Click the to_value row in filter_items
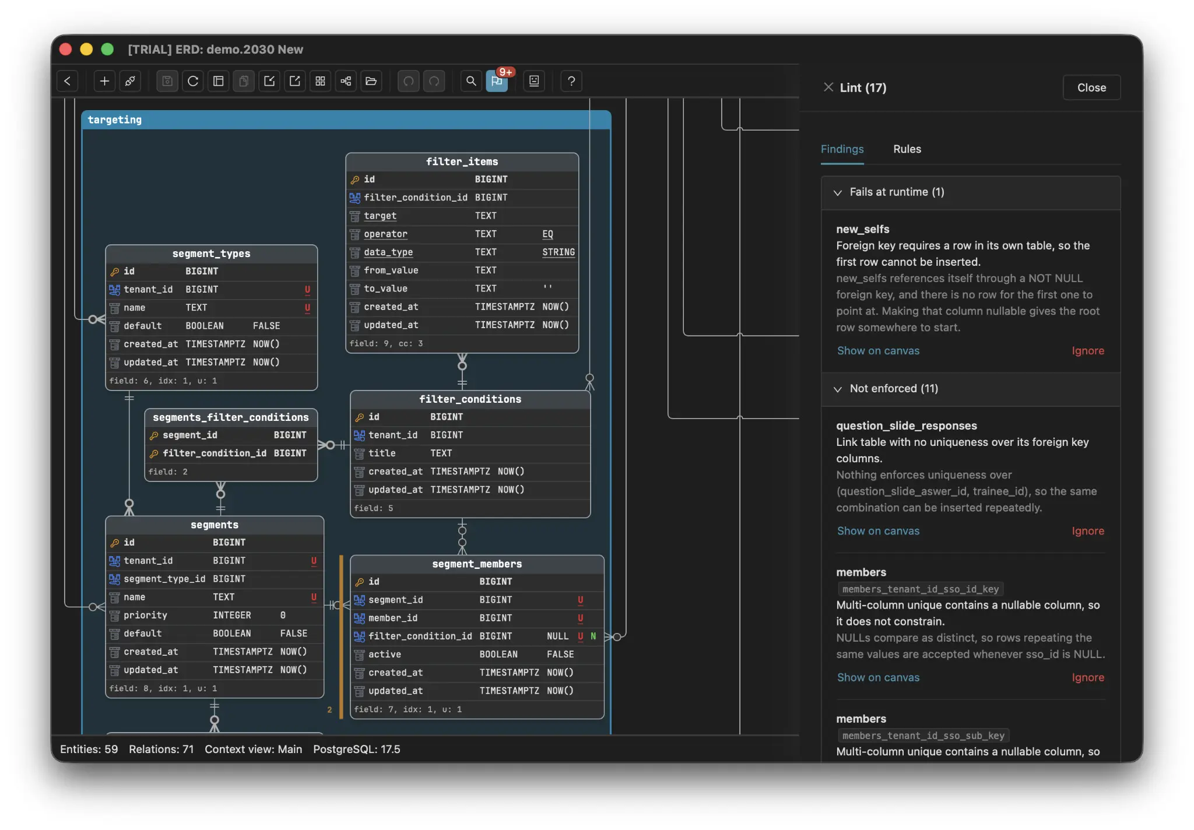 coord(462,289)
